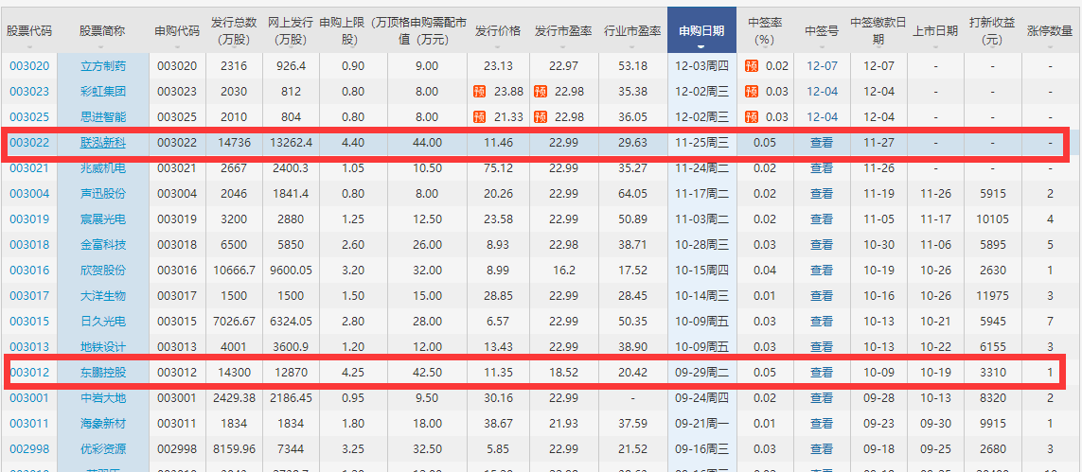Select 打新收益 value 10105 for 宸展光电

click(x=992, y=219)
